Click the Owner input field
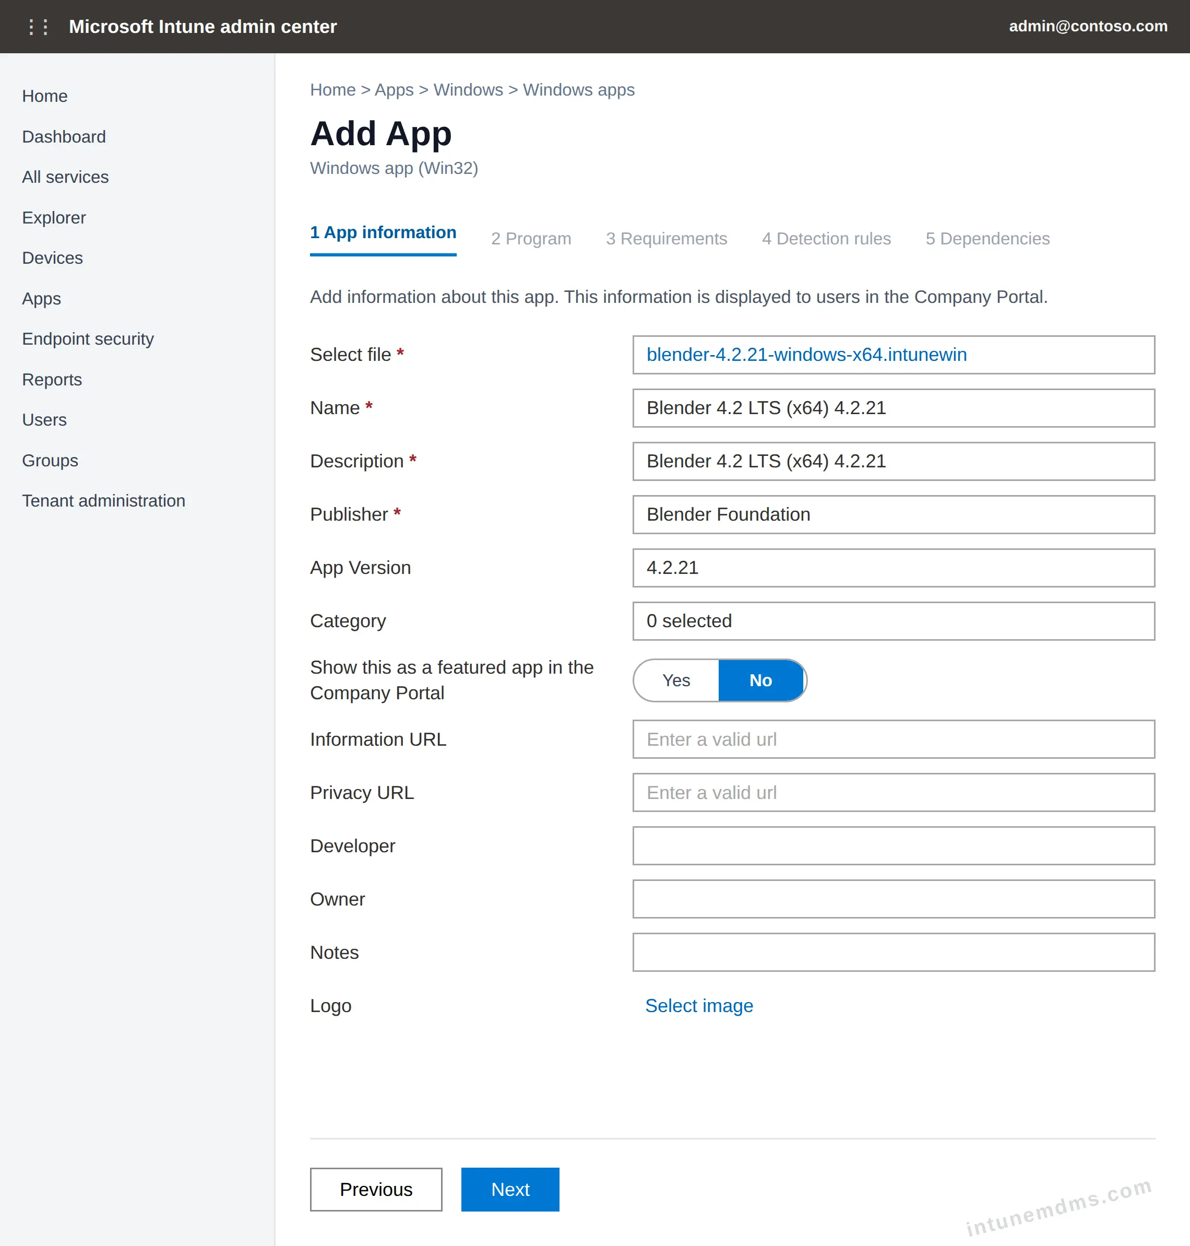 tap(893, 899)
